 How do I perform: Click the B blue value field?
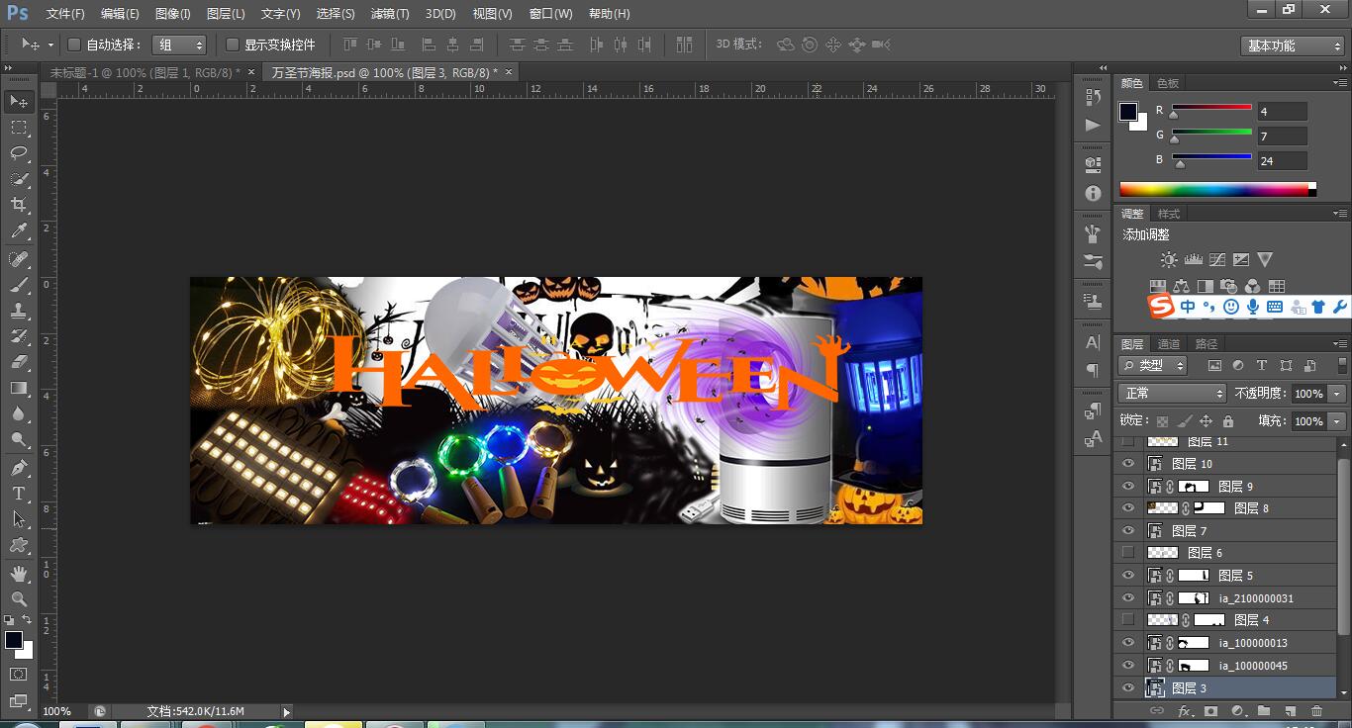(1282, 160)
